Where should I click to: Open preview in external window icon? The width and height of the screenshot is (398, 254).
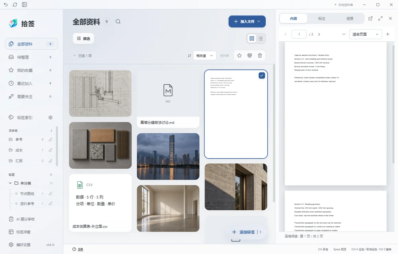click(x=370, y=19)
